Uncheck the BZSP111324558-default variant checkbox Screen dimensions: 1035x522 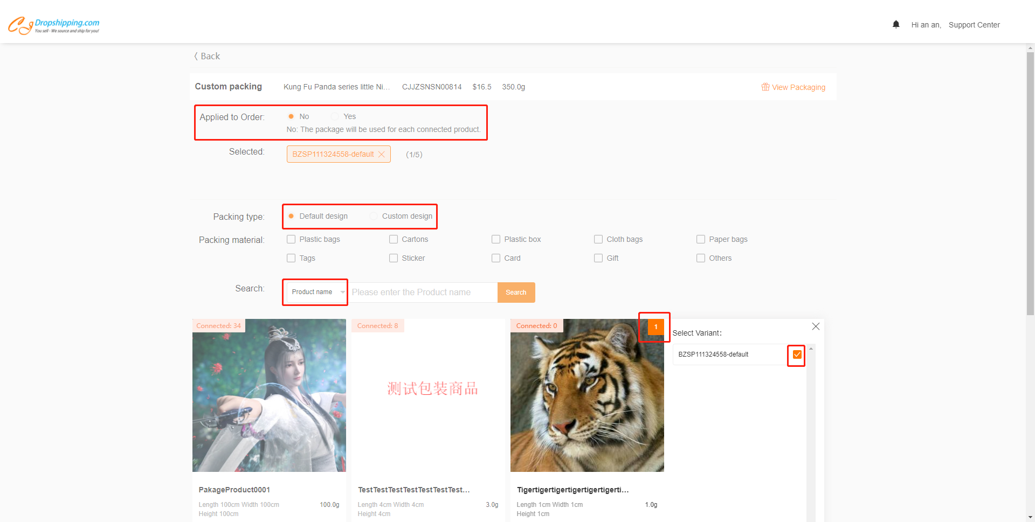click(797, 355)
